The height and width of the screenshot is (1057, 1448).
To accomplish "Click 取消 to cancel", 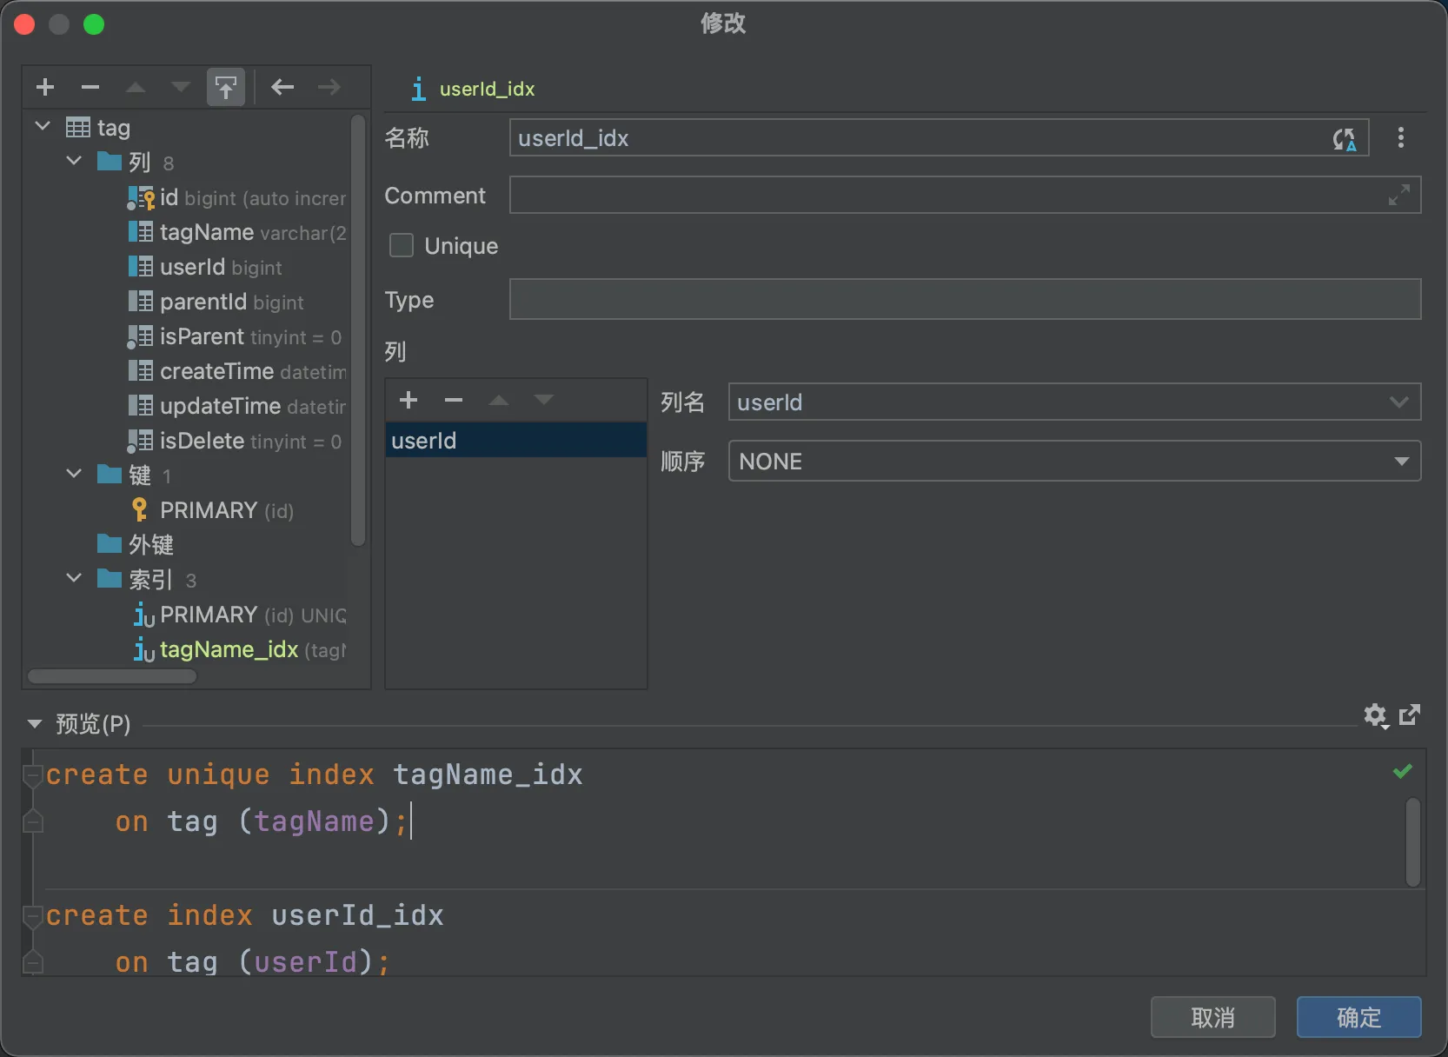I will coord(1212,1017).
